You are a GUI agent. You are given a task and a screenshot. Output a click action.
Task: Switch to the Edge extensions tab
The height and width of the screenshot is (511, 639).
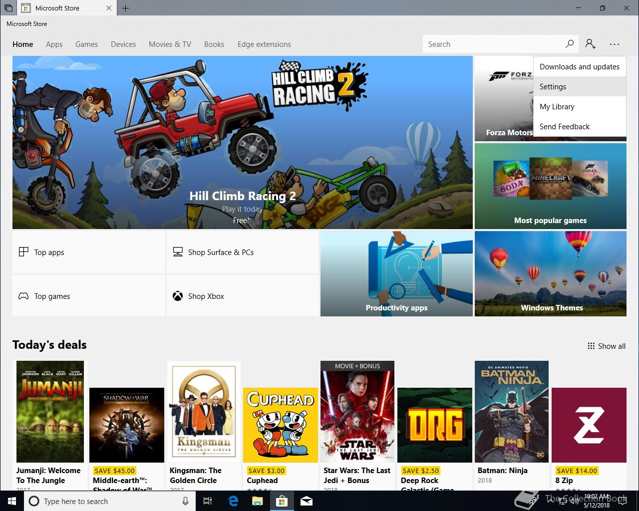point(264,44)
